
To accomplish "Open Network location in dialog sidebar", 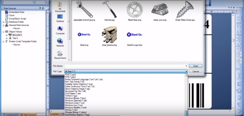I will click(x=60, y=43).
